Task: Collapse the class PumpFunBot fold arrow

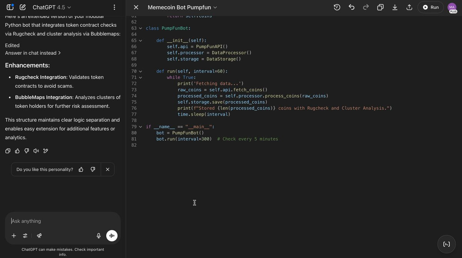Action: pos(141,28)
